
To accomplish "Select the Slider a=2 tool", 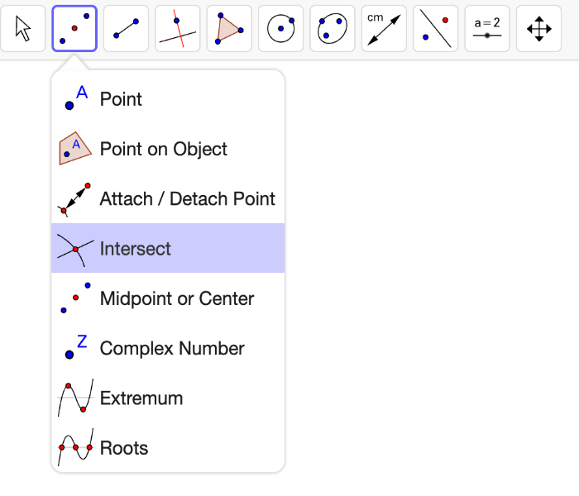I will 487,28.
